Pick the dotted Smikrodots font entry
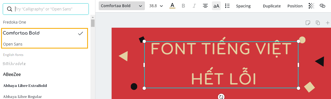Viewport: 331px width, 99px height. coord(14,64)
